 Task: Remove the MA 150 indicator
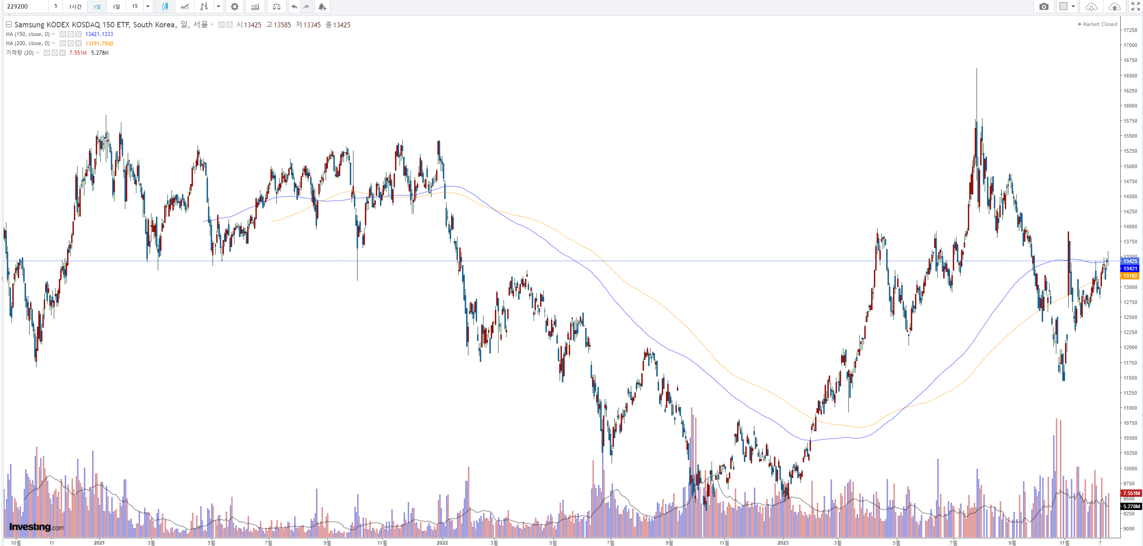78,34
